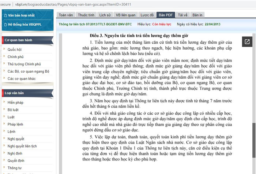Select the Lịch sử tab
The image size is (256, 174).
coord(105,15)
